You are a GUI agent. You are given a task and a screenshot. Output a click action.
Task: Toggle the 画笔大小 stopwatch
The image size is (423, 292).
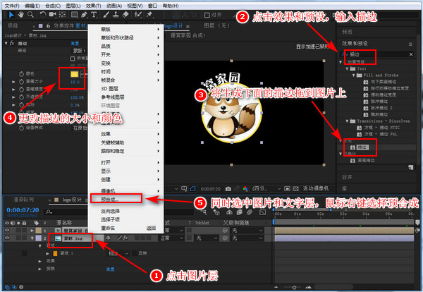pyautogui.click(x=22, y=82)
